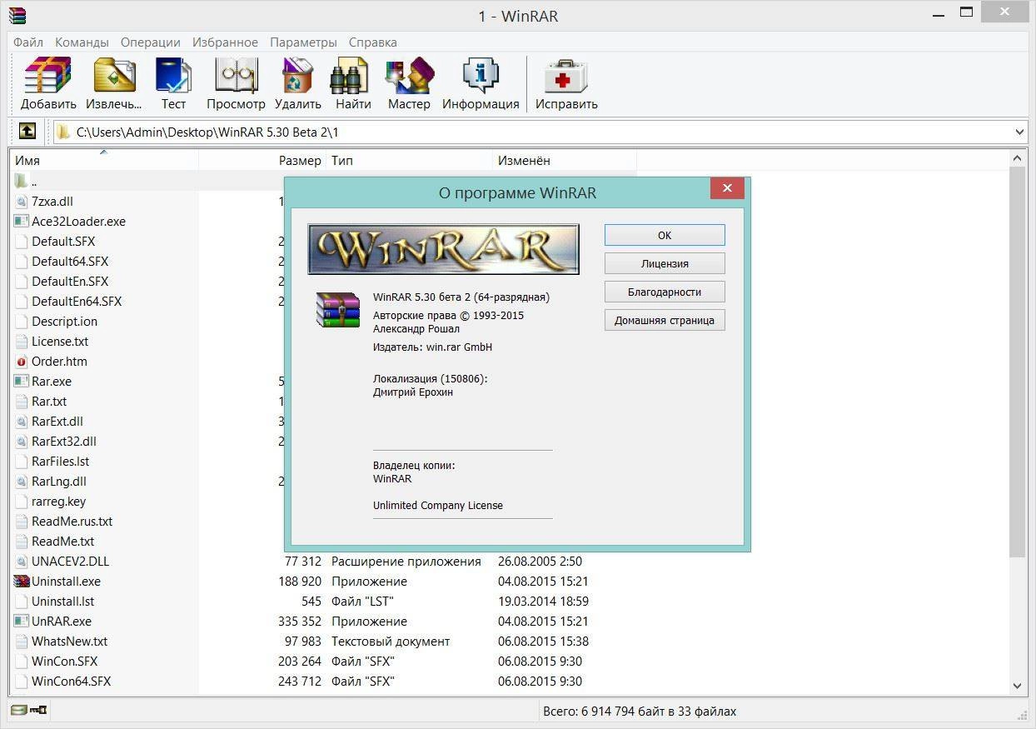The width and height of the screenshot is (1036, 729).
Task: Click the date 26.08.2005 2:50
Action: coord(540,562)
